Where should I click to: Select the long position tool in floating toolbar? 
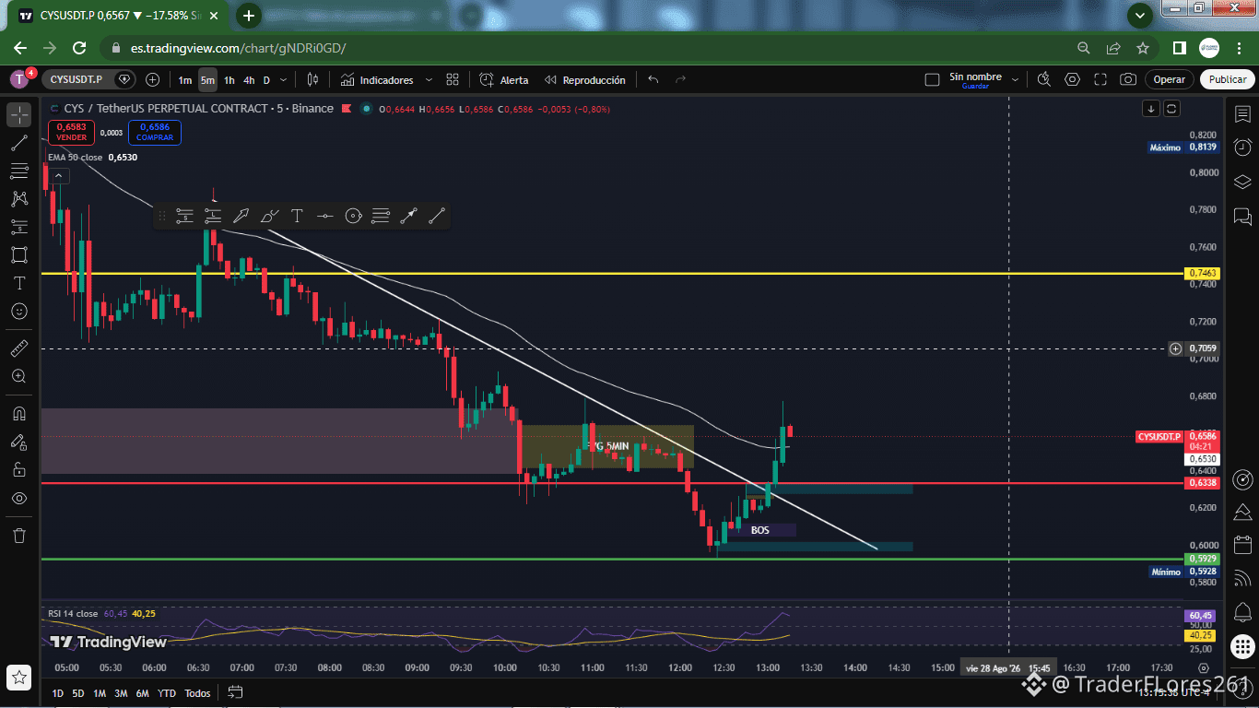coord(213,217)
